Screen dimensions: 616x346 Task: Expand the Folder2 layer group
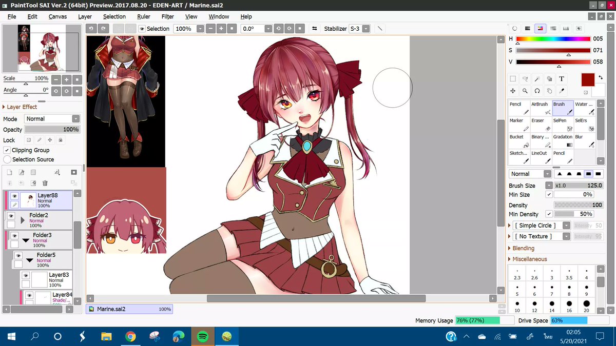[23, 220]
